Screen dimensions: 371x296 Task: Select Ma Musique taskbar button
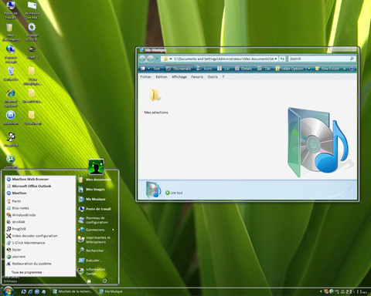111,291
